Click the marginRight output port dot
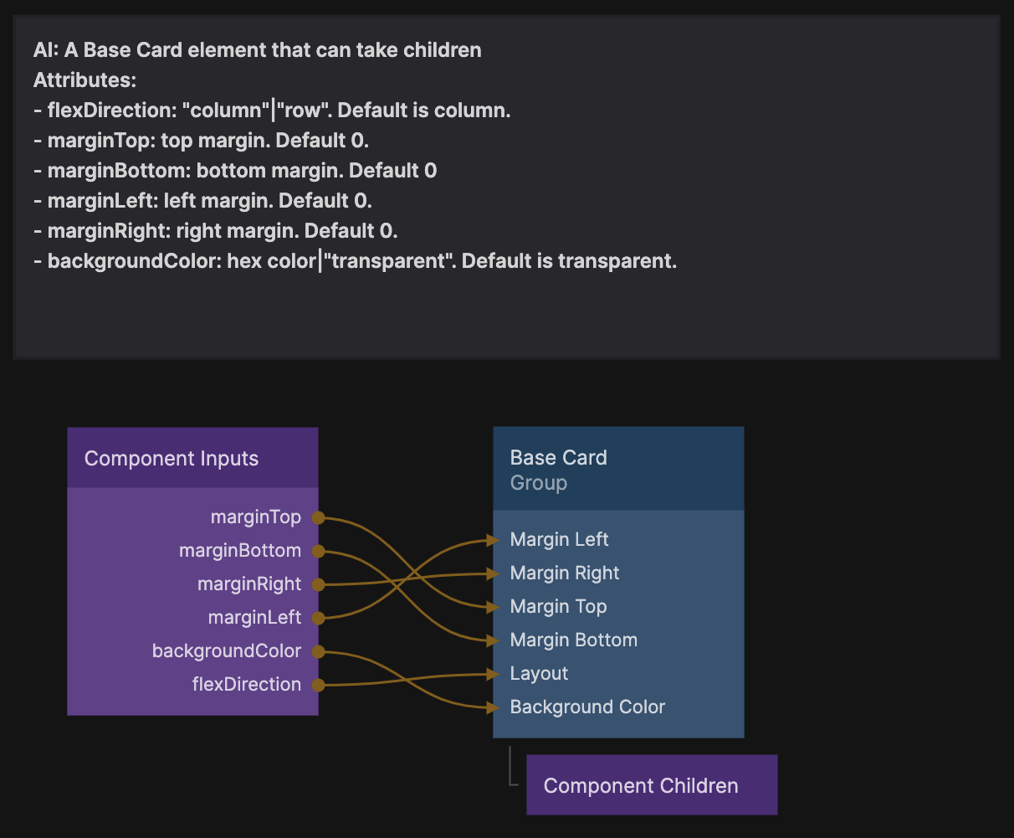The height and width of the screenshot is (838, 1014). (318, 584)
